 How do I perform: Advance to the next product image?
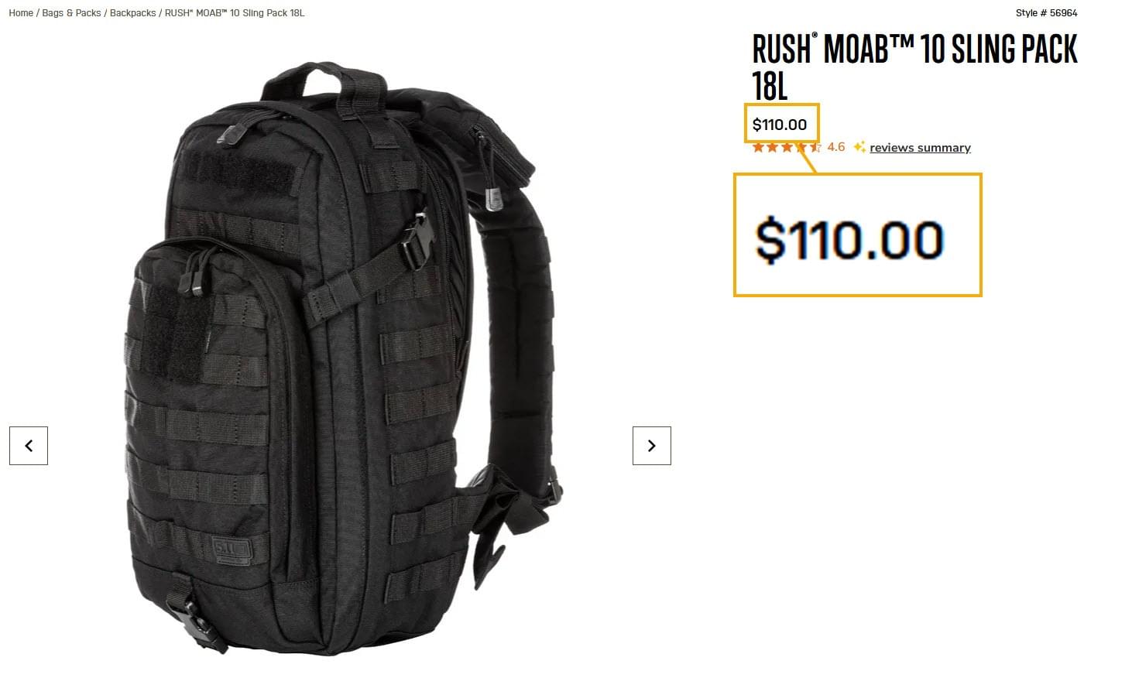pyautogui.click(x=652, y=446)
